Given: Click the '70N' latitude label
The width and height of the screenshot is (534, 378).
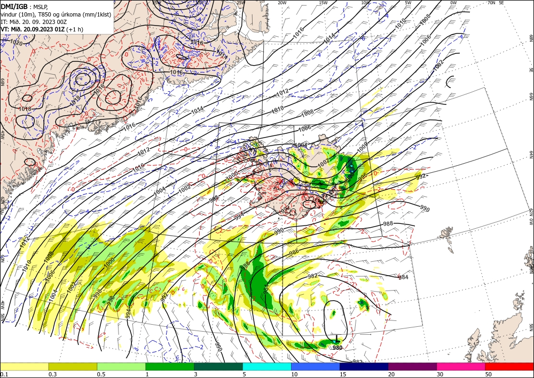Looking at the screenshot, I should [491, 2].
